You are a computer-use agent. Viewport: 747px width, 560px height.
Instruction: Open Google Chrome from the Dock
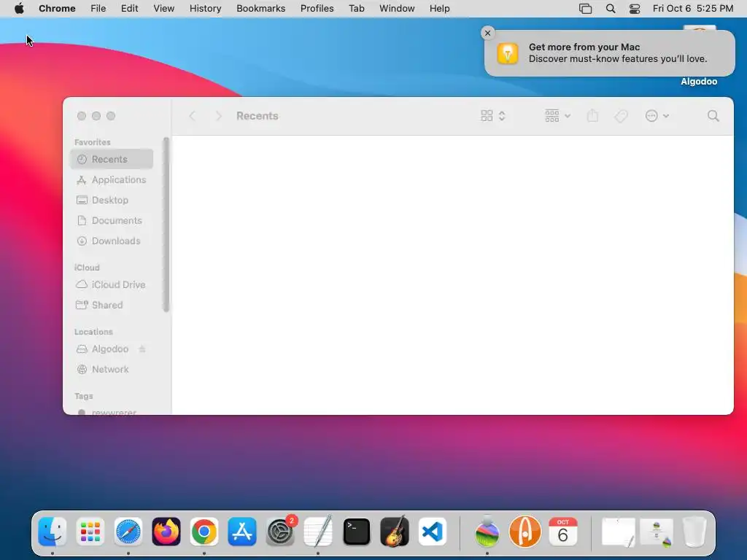204,532
